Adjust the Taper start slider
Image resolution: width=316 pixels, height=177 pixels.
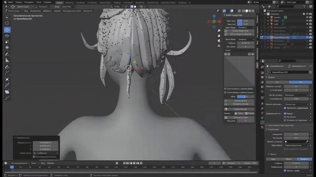coord(246,21)
